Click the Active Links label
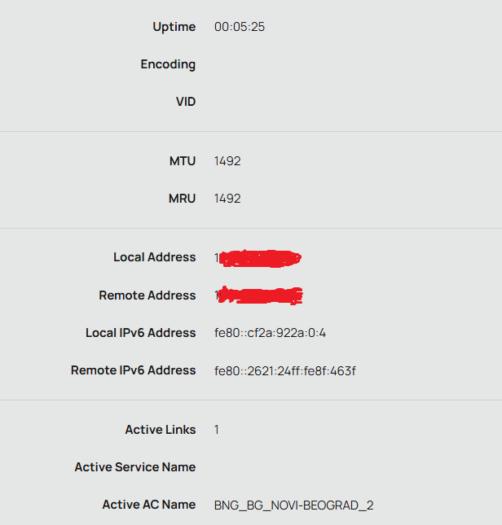The image size is (502, 525). [x=160, y=430]
